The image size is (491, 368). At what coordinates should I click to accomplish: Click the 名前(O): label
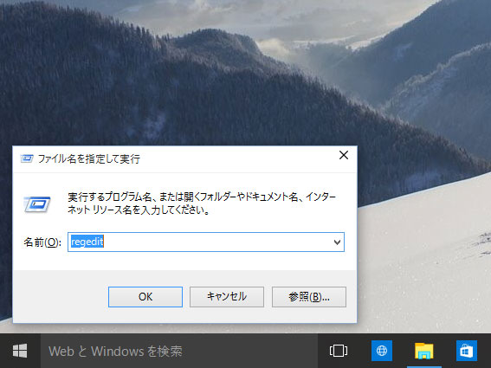tap(42, 242)
